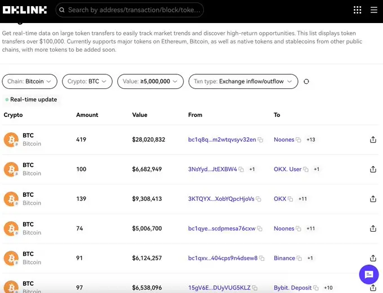The image size is (383, 293).
Task: Expand +11 recipients in the 74 BTC row
Action: (x=311, y=228)
